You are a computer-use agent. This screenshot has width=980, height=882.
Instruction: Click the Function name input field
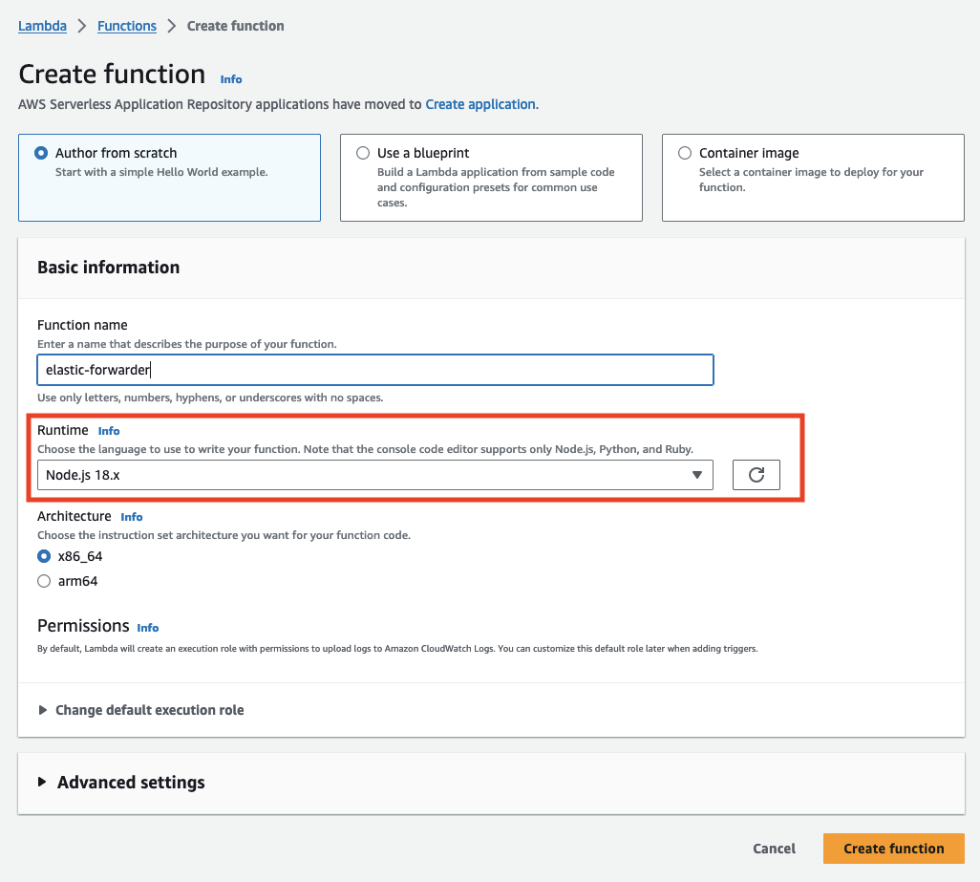pyautogui.click(x=375, y=370)
